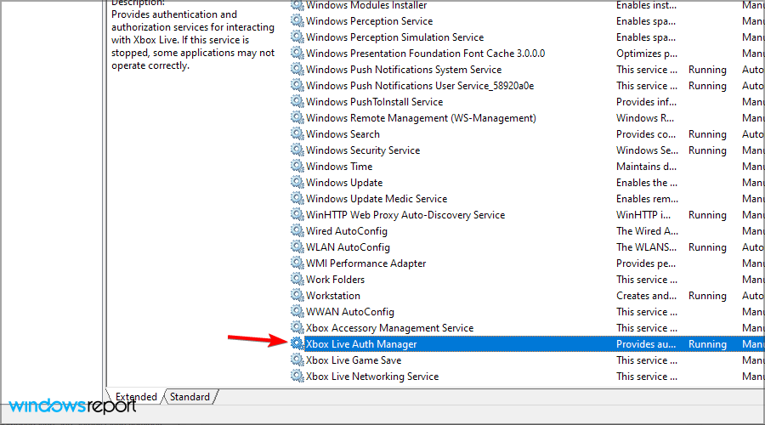Screen dimensions: 765x425
Task: Click gear icon of WinHTTP Web Proxy Auto-Discovery
Action: click(297, 213)
